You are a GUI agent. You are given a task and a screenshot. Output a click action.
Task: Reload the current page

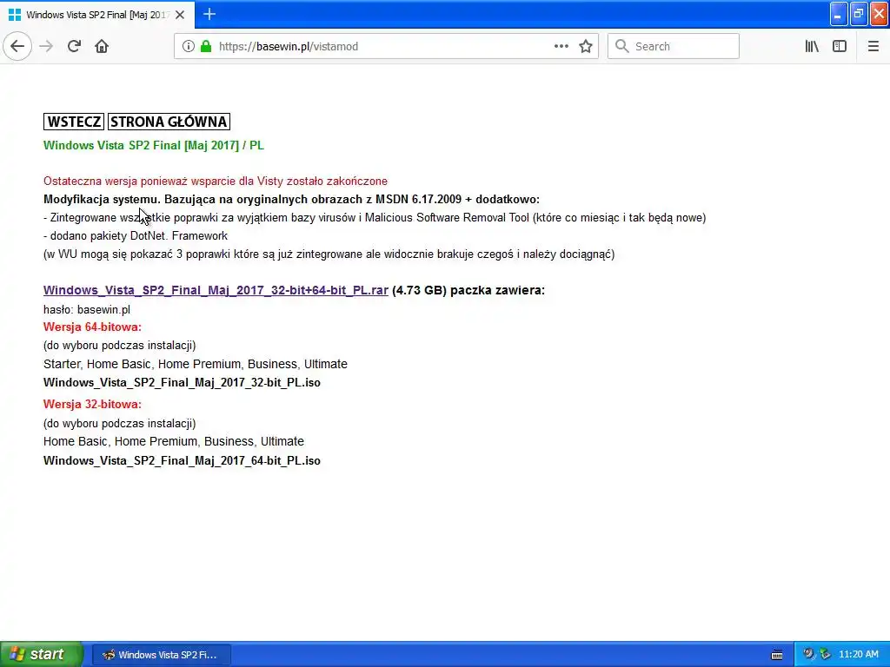click(74, 46)
